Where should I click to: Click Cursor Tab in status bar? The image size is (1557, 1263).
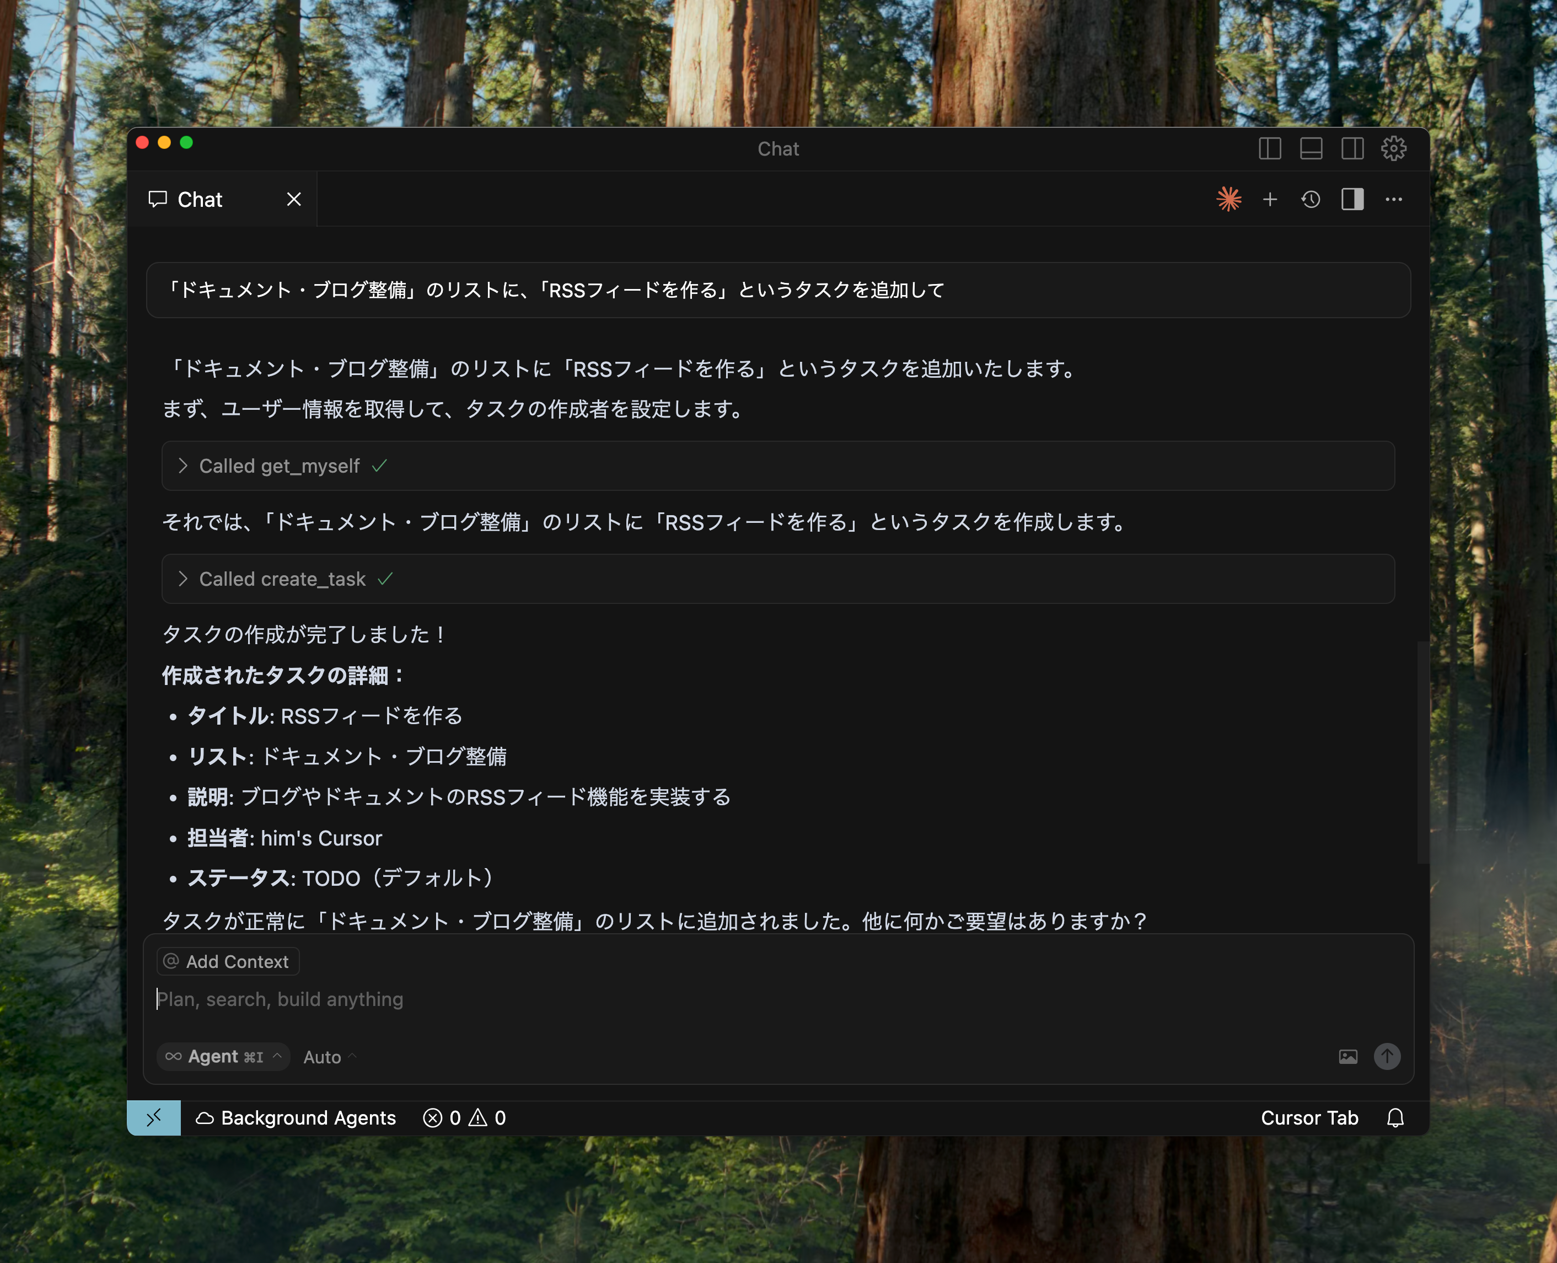click(x=1310, y=1118)
